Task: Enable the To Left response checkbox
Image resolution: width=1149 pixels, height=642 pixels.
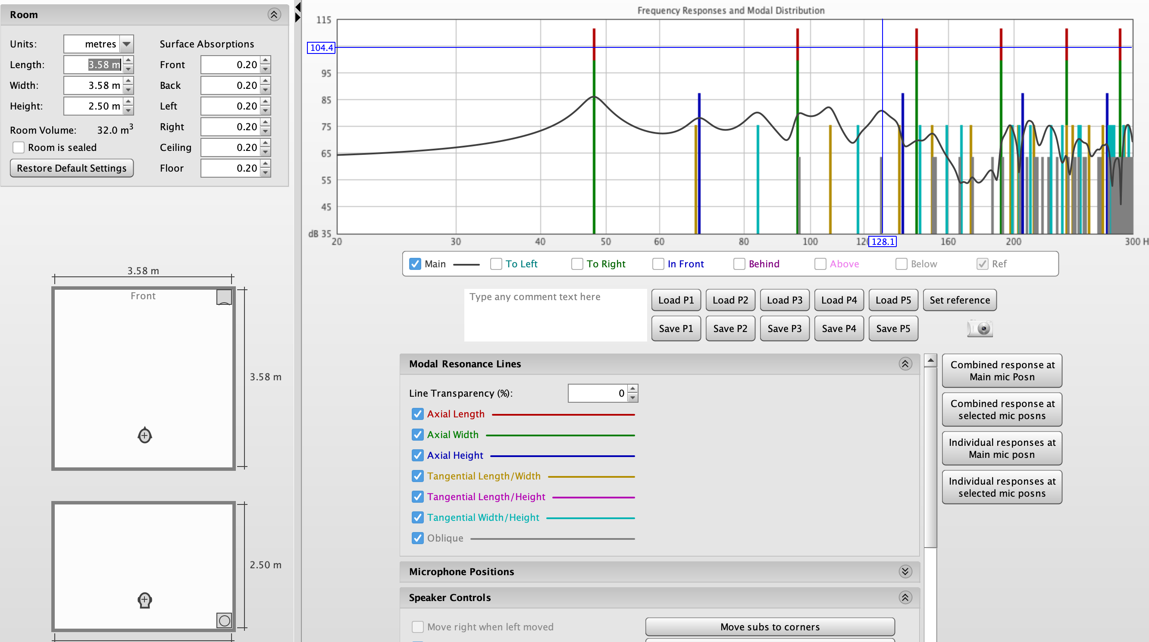Action: coord(496,264)
